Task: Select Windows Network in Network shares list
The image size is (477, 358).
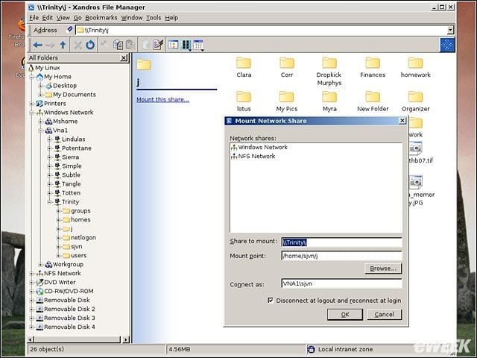Action: (259, 148)
